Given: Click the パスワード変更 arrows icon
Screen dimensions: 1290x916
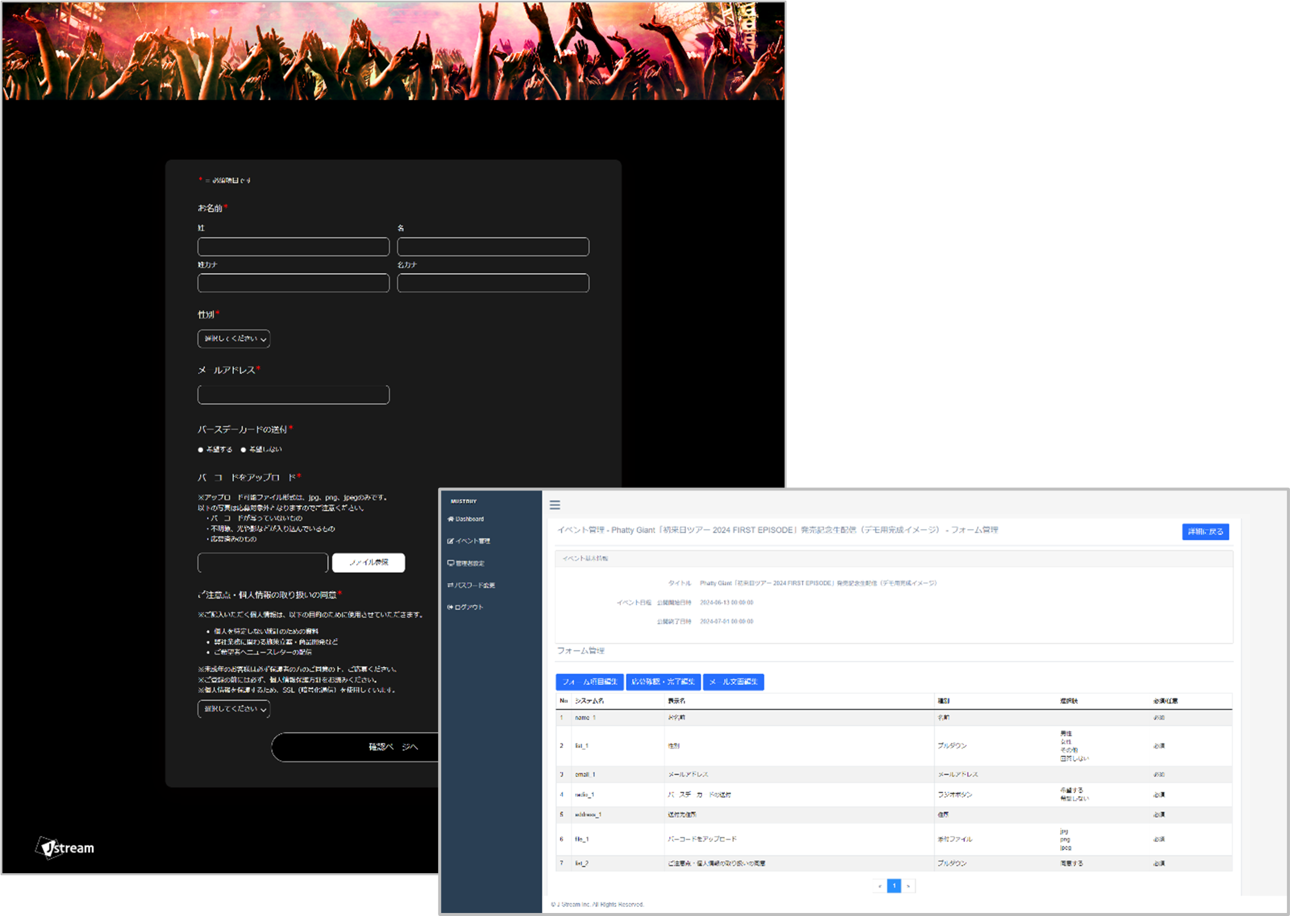Looking at the screenshot, I should tap(451, 585).
